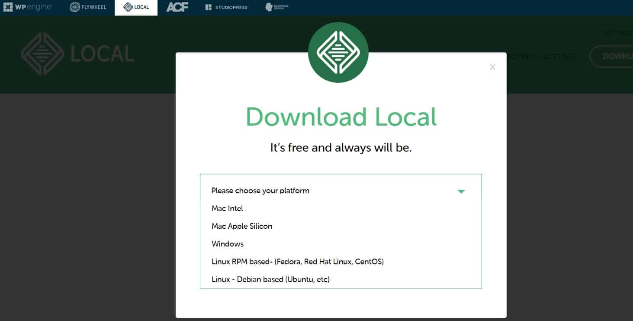Click the green circular Local badge icon

pos(338,52)
